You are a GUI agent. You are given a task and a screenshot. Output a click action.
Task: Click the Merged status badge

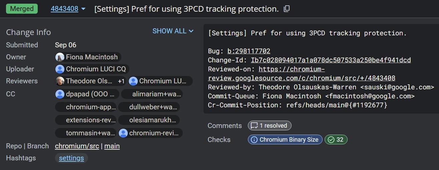tap(22, 9)
